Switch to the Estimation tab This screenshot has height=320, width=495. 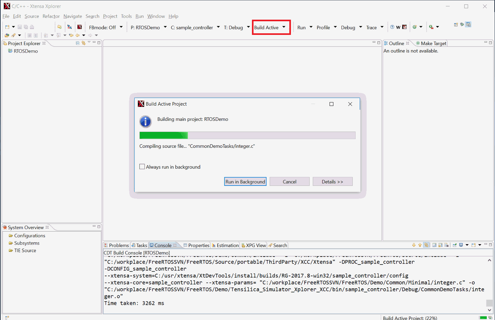pos(225,245)
